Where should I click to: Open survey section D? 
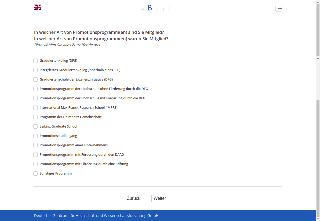[x=163, y=9]
